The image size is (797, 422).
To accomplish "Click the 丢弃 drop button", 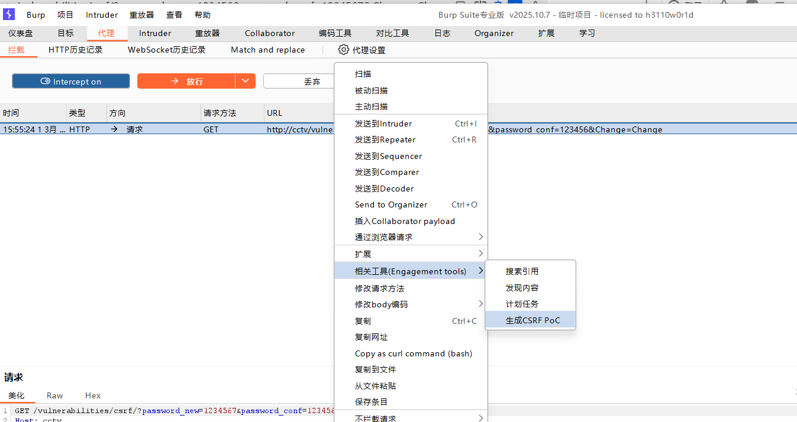I will click(299, 81).
